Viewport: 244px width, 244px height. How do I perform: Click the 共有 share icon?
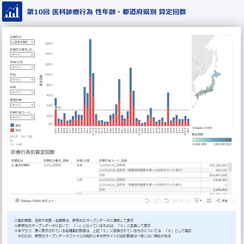(x=222, y=201)
